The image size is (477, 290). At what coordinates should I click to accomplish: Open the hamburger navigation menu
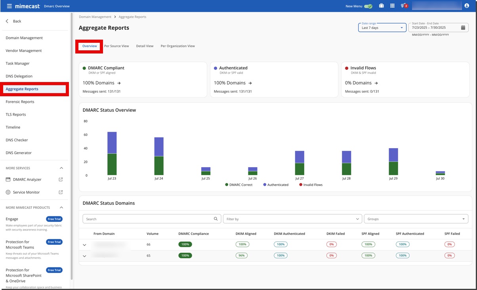[10, 6]
